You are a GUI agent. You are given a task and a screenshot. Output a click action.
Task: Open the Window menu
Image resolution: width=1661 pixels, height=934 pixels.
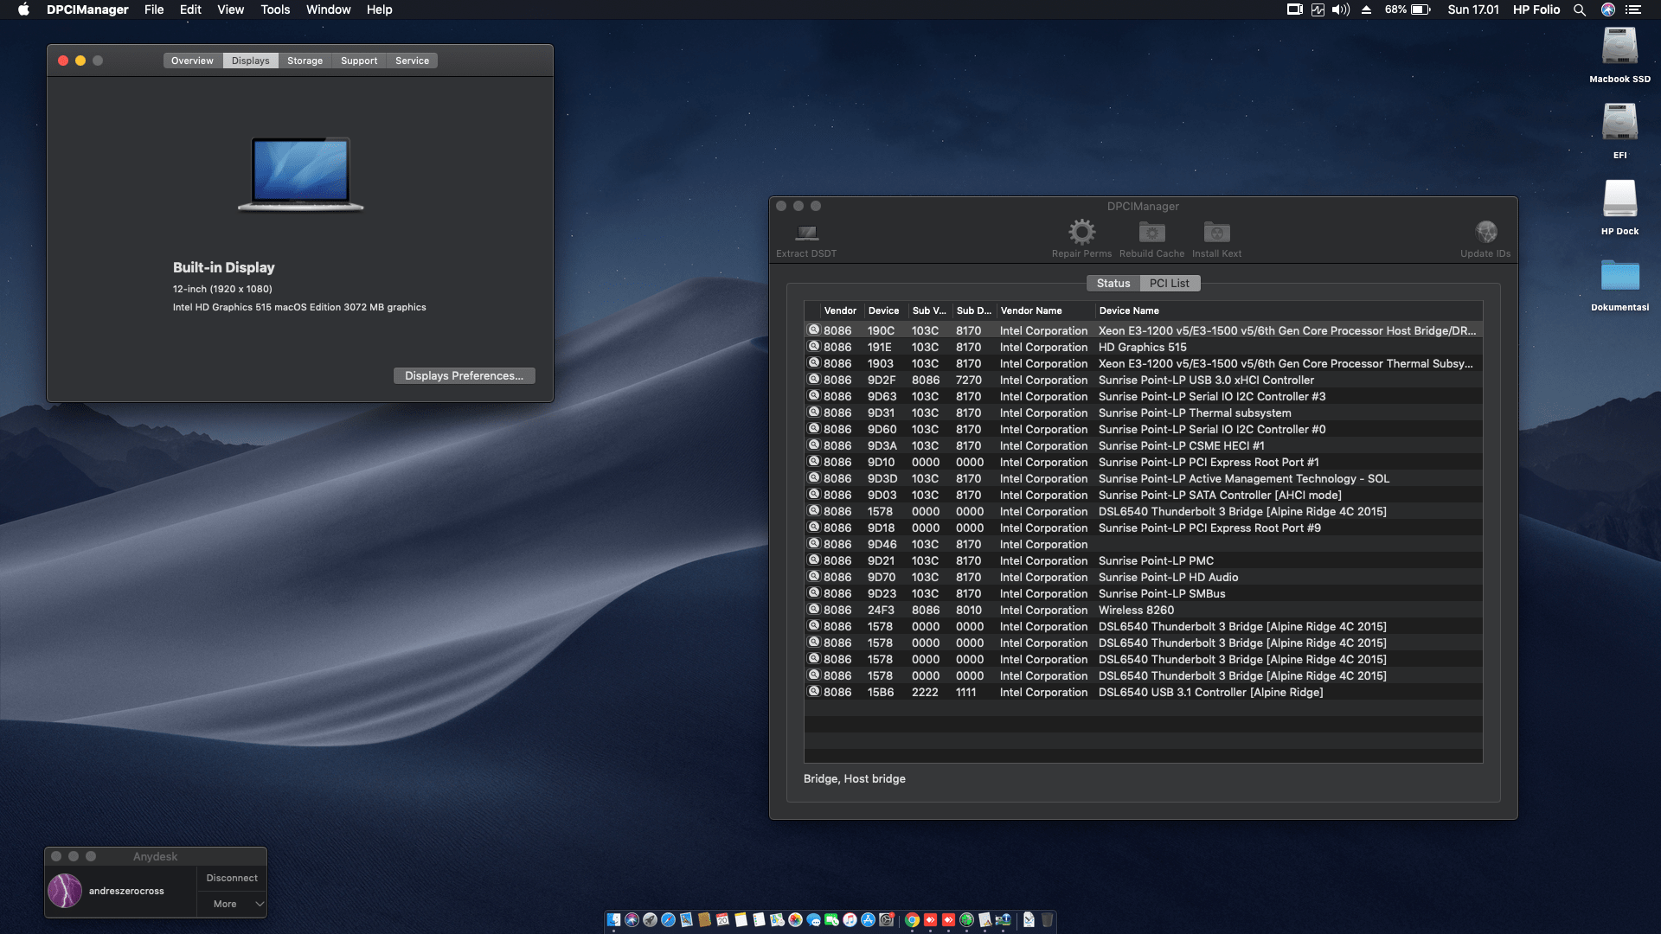pos(328,10)
